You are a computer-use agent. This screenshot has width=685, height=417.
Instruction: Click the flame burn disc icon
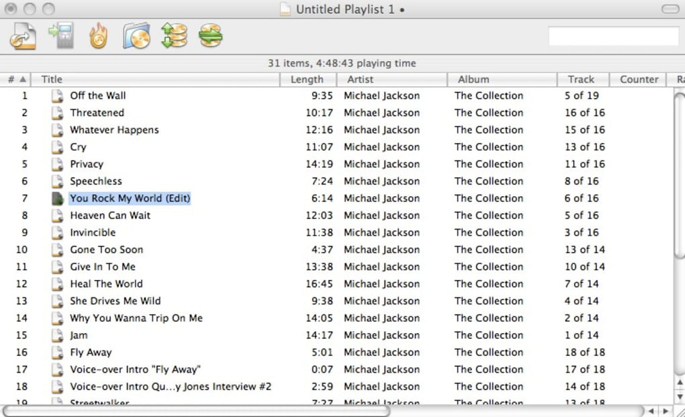pyautogui.click(x=98, y=36)
